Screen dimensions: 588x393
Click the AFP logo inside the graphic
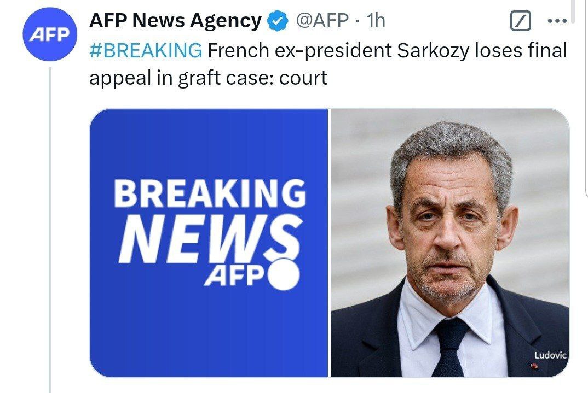click(234, 276)
